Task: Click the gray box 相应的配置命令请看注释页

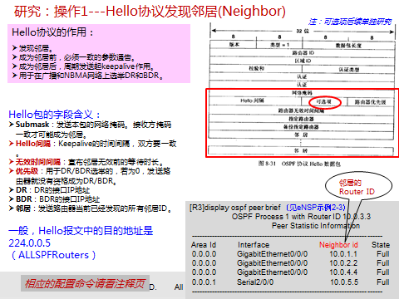Action: 85,283
